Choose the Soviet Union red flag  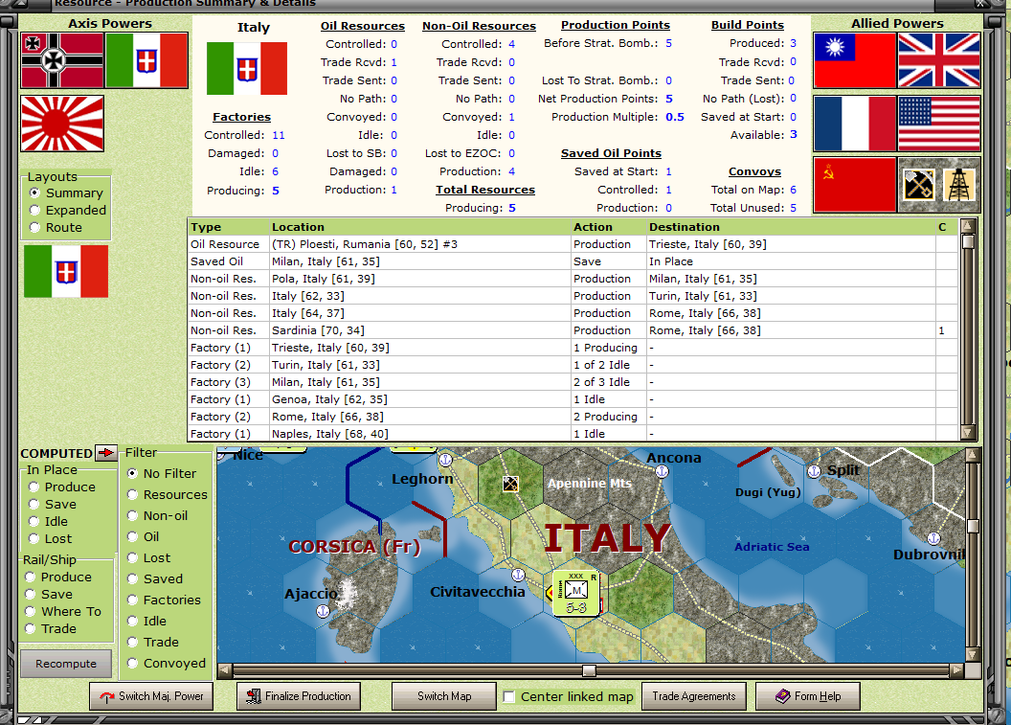tap(855, 185)
